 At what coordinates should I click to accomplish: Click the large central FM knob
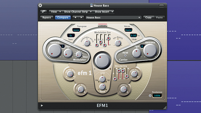[x=102, y=61]
